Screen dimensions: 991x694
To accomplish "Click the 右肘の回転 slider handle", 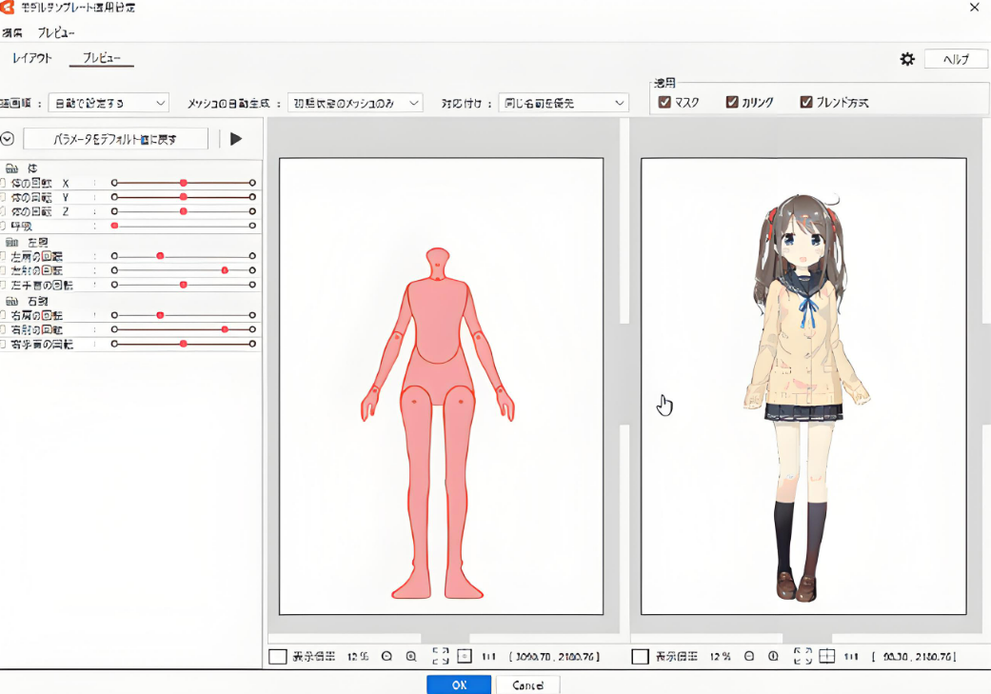I will click(225, 329).
